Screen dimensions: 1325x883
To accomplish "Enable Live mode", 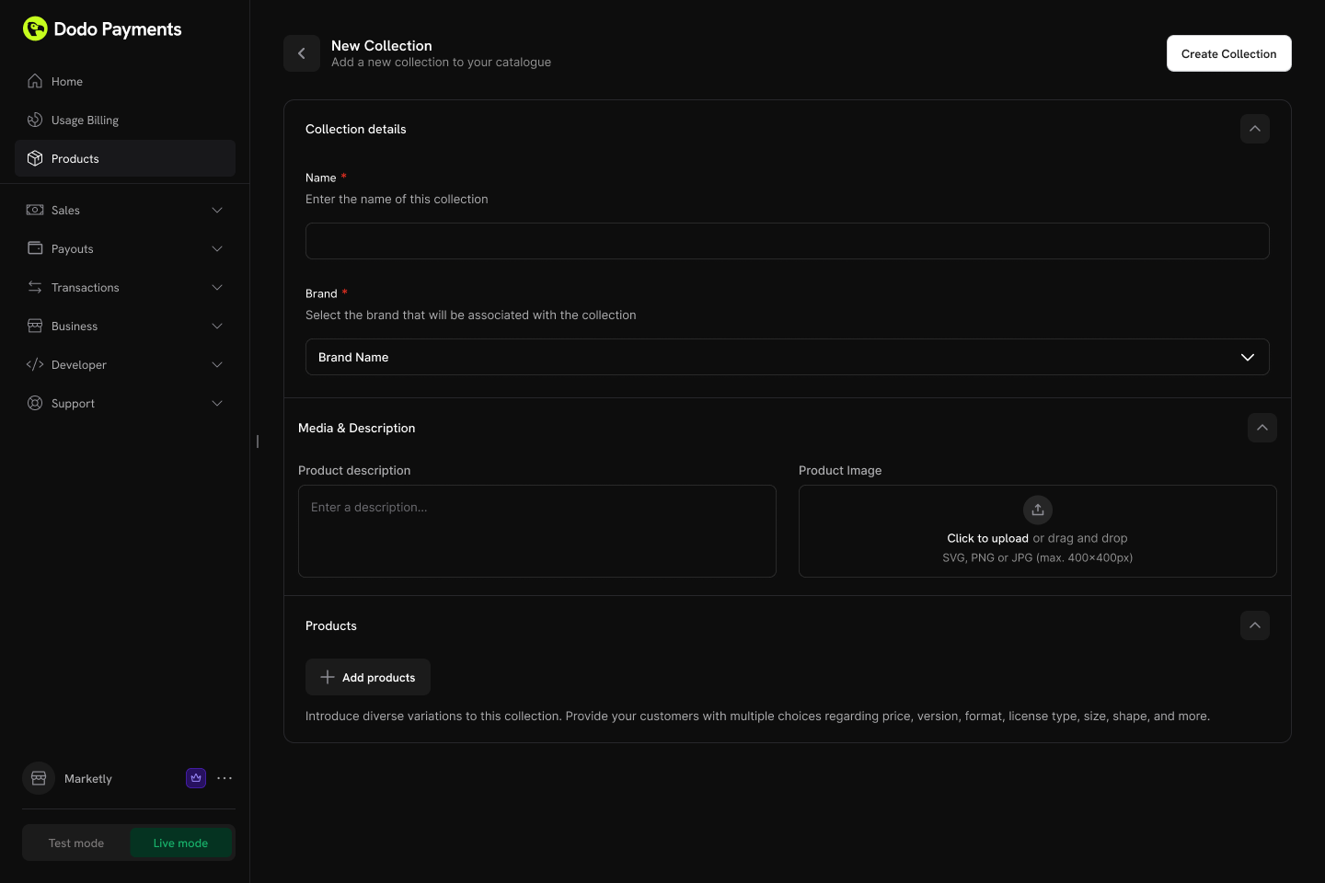I will [180, 843].
